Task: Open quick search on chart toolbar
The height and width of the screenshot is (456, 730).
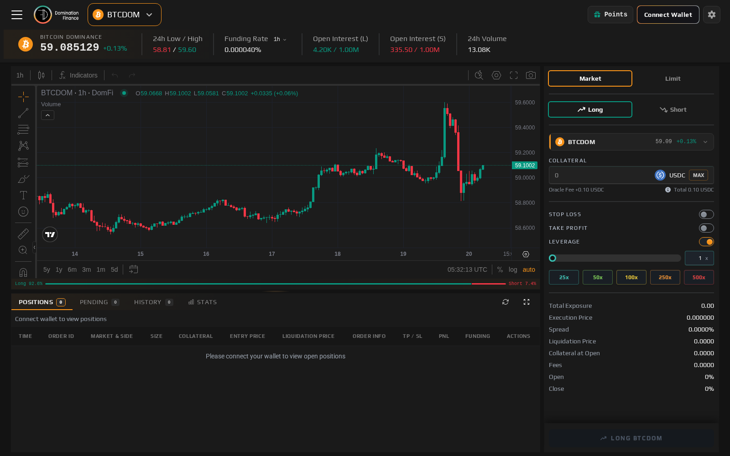Action: click(x=479, y=75)
